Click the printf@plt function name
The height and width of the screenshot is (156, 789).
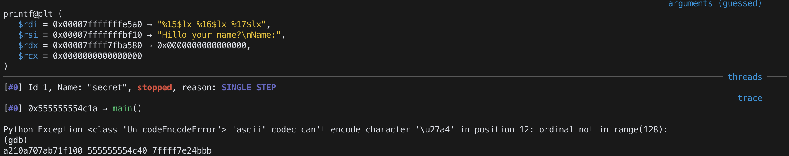pyautogui.click(x=28, y=14)
